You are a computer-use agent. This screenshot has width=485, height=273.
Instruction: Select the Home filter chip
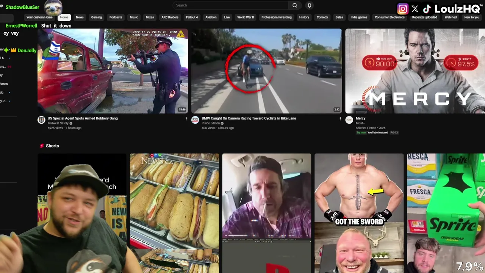click(64, 17)
